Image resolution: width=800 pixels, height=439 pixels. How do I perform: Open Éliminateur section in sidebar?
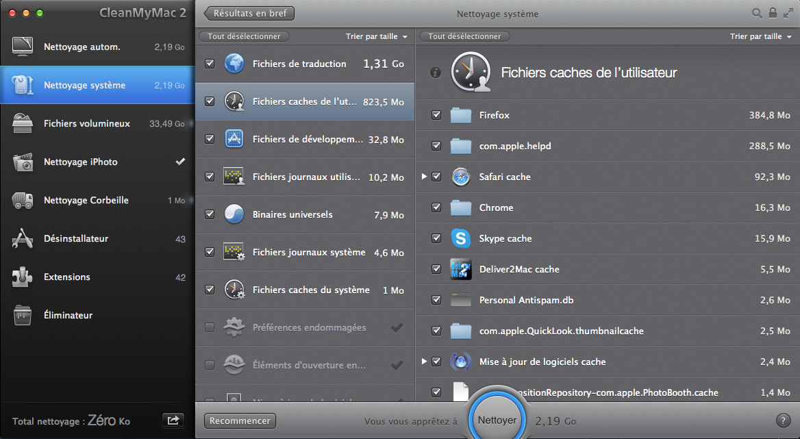(x=97, y=315)
